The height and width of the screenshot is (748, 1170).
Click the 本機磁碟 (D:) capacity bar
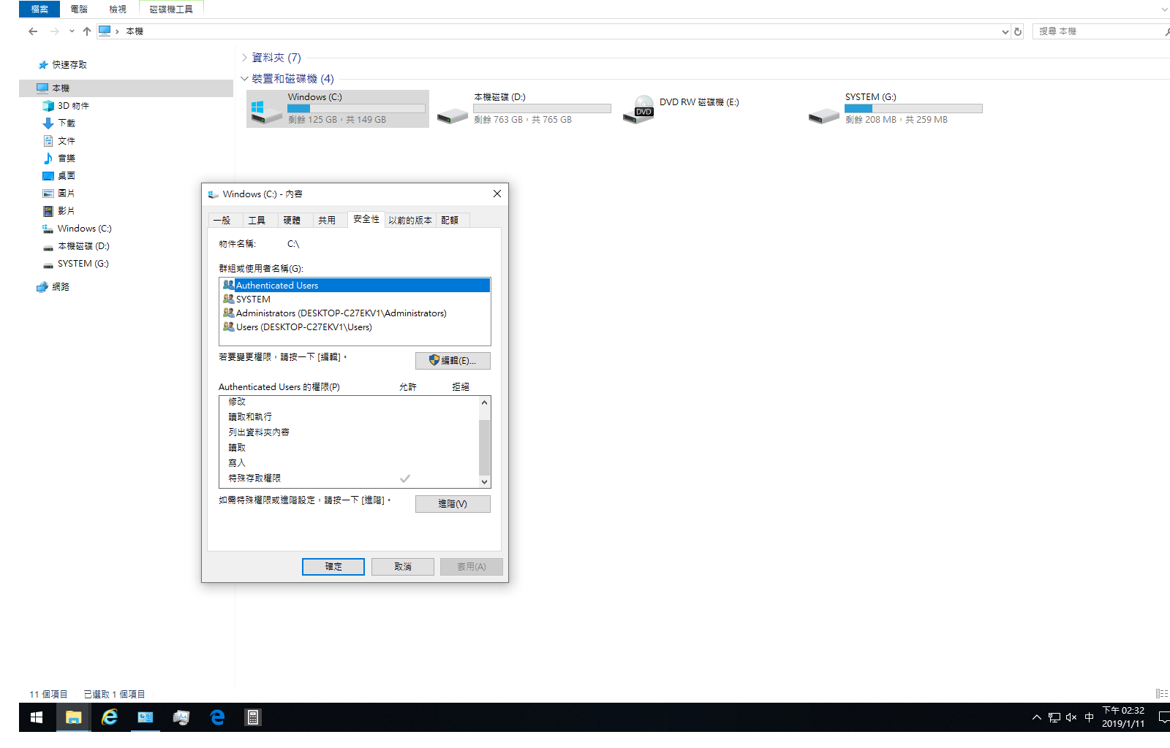pyautogui.click(x=542, y=108)
